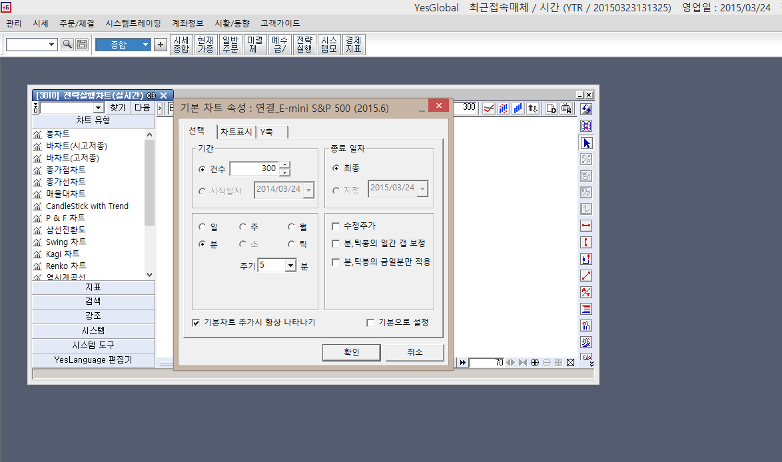Screen dimensions: 782x462
Task: Select the 분 (minute) period radio button
Action: coord(202,244)
